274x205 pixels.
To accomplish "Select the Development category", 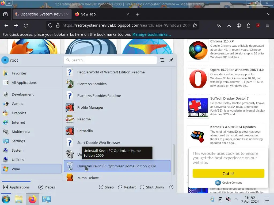I will tap(32, 94).
